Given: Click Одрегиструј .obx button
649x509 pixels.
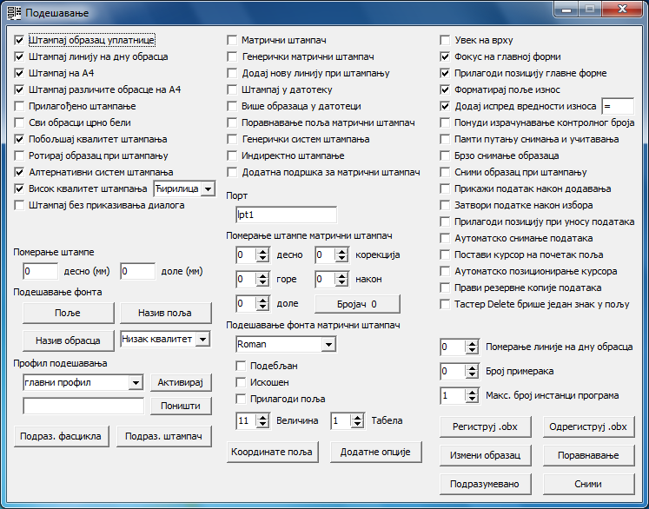Looking at the screenshot, I should [x=588, y=426].
